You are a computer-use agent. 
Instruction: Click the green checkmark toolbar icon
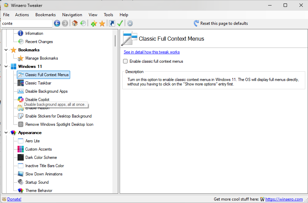(x=120, y=23)
